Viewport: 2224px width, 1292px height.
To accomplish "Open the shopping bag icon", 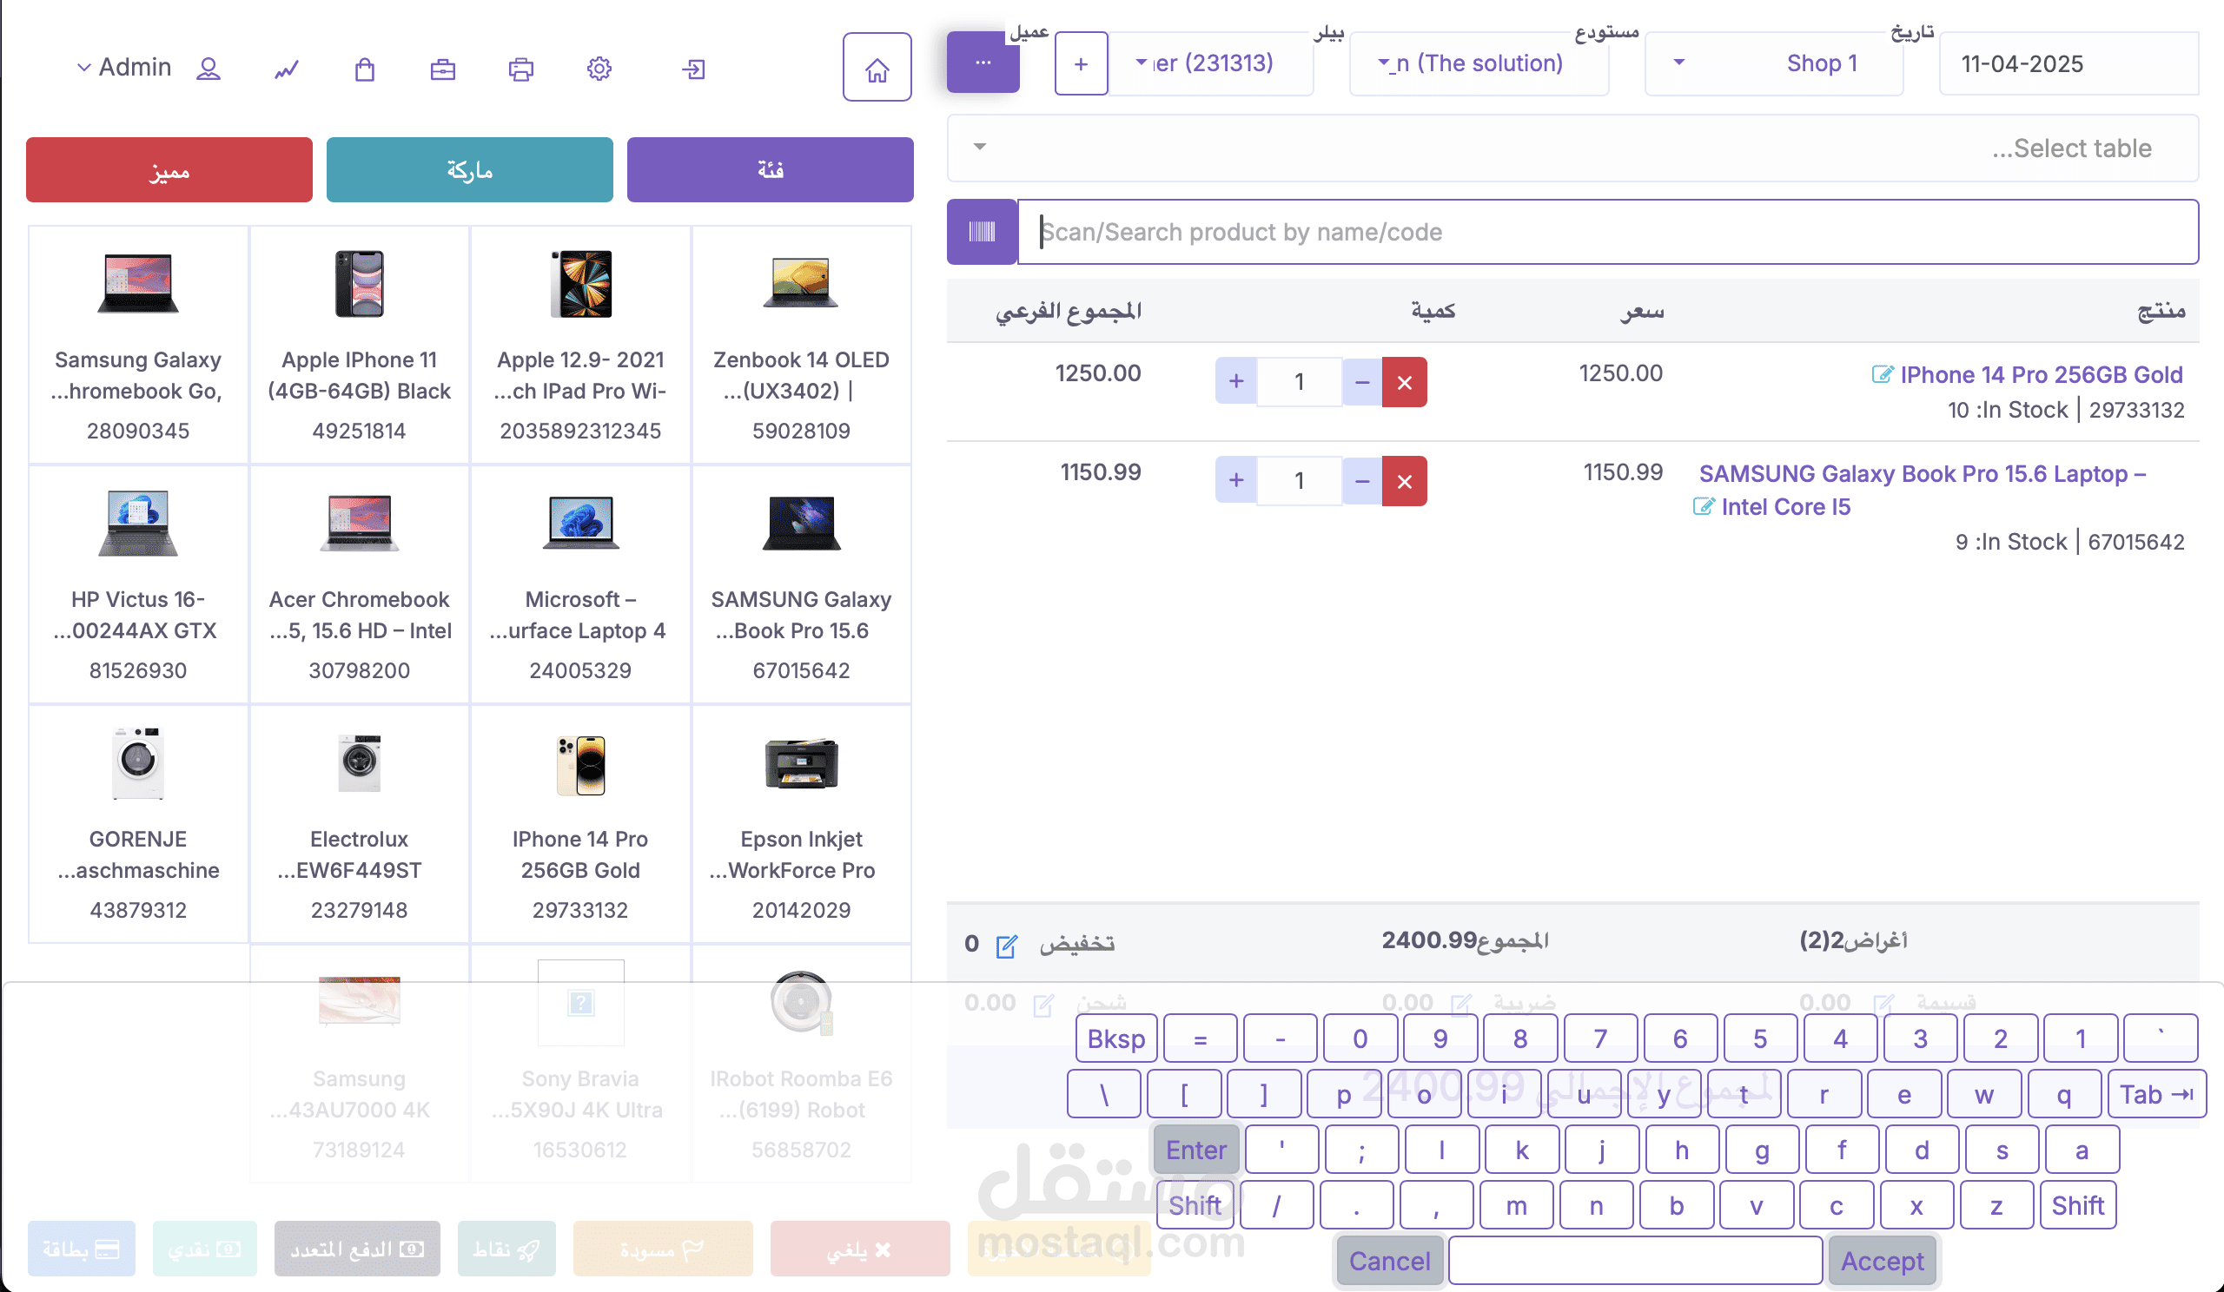I will point(365,69).
